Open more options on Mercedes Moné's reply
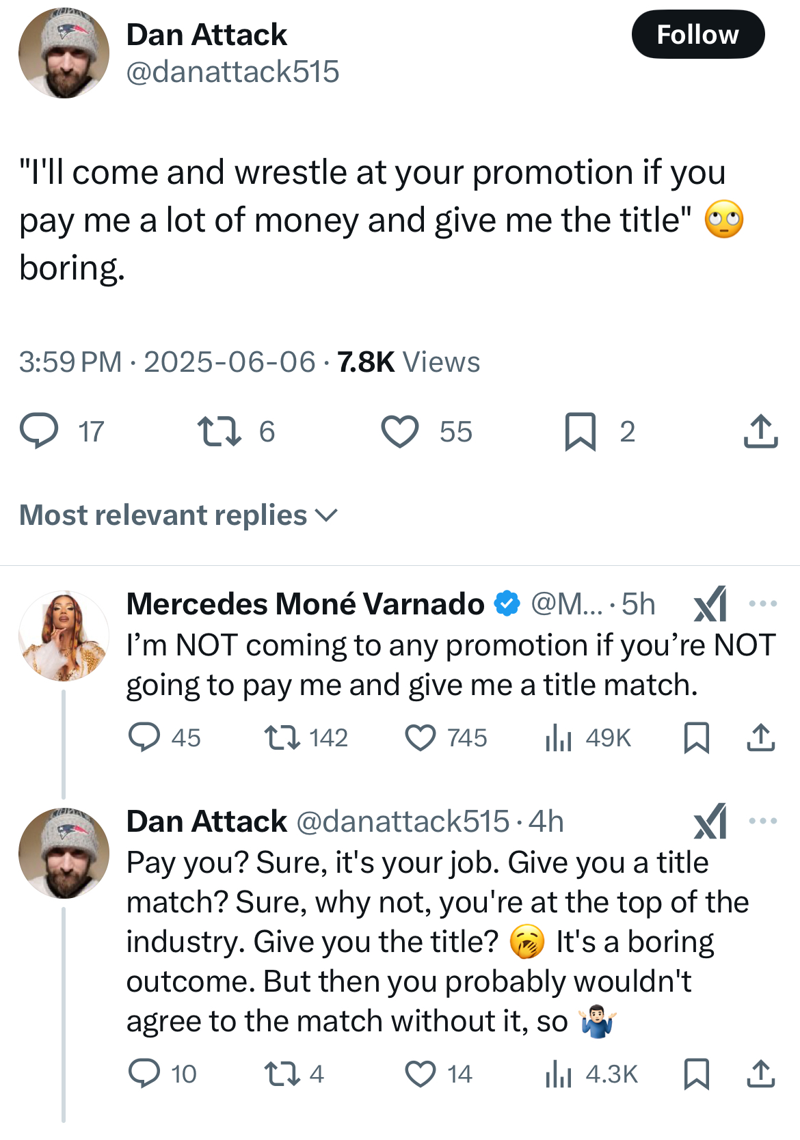The height and width of the screenshot is (1140, 800). [x=762, y=603]
